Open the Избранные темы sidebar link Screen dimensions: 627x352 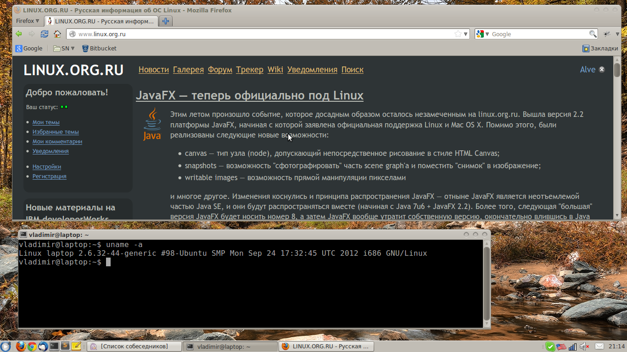56,132
